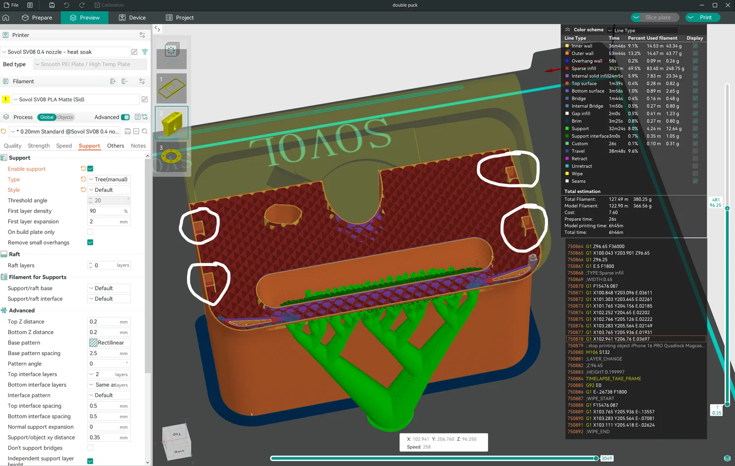735x466 pixels.
Task: Open the Base pattern Rectilinear dropdown
Action: [x=109, y=343]
